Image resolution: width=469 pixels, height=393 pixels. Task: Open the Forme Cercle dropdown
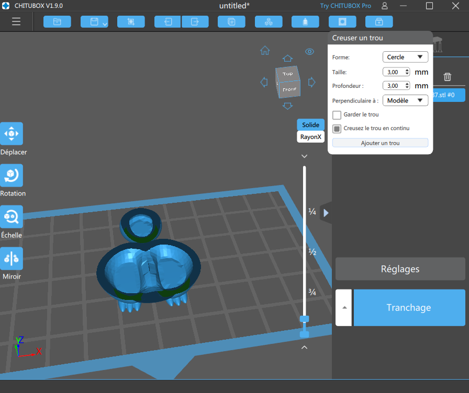pyautogui.click(x=405, y=57)
